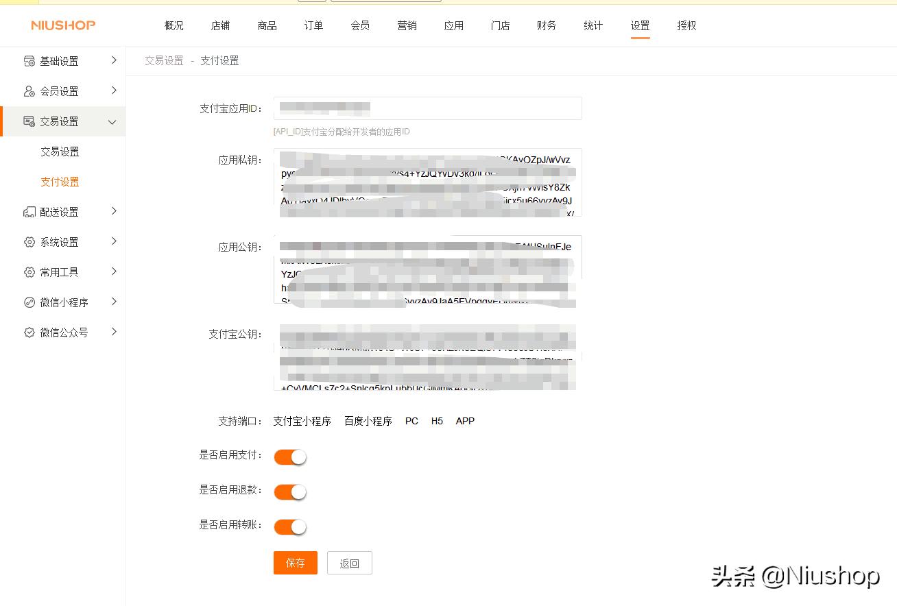The height and width of the screenshot is (606, 897).
Task: Click the 支付宝应用ID input field
Action: pos(427,108)
